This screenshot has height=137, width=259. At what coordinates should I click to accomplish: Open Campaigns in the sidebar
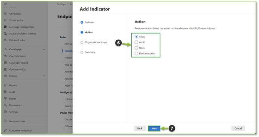(x=15, y=14)
